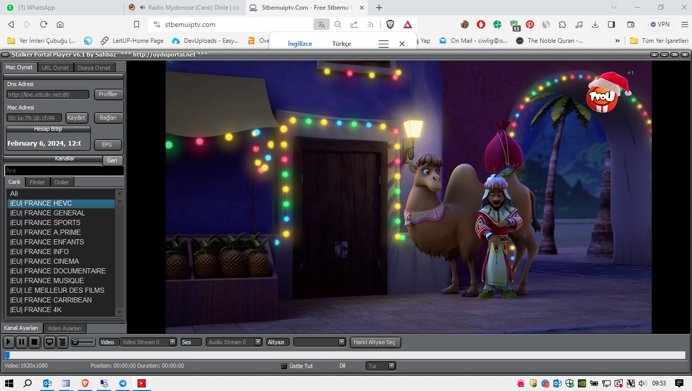Select |EU| FRANCE HEVC category
This screenshot has width=692, height=391.
tap(61, 203)
